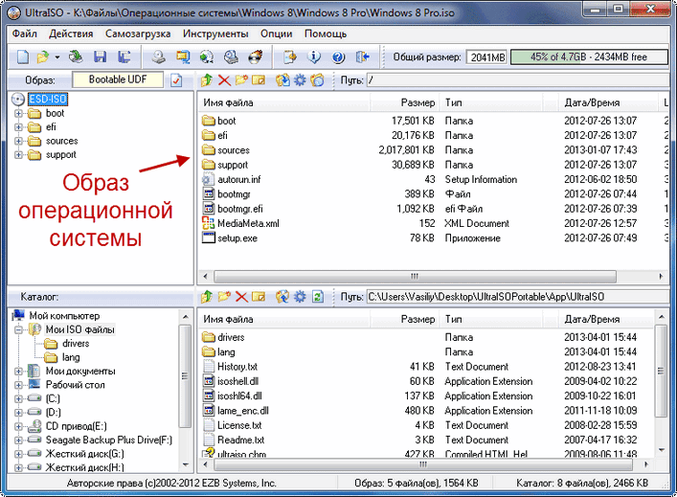This screenshot has height=497, width=677.
Task: Toggle the boot checkmark icon beside Bootable UDF
Action: tap(176, 80)
